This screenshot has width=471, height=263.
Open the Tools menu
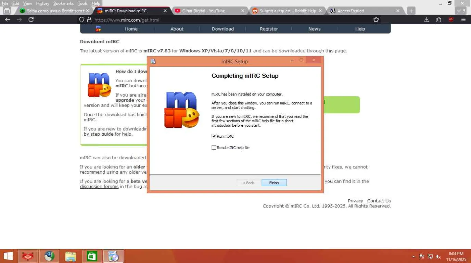(82, 3)
